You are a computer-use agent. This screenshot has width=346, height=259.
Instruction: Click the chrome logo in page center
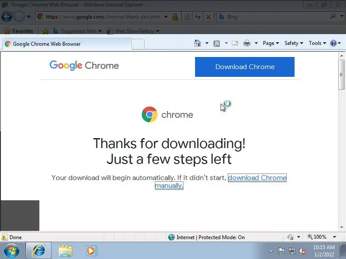tap(167, 114)
